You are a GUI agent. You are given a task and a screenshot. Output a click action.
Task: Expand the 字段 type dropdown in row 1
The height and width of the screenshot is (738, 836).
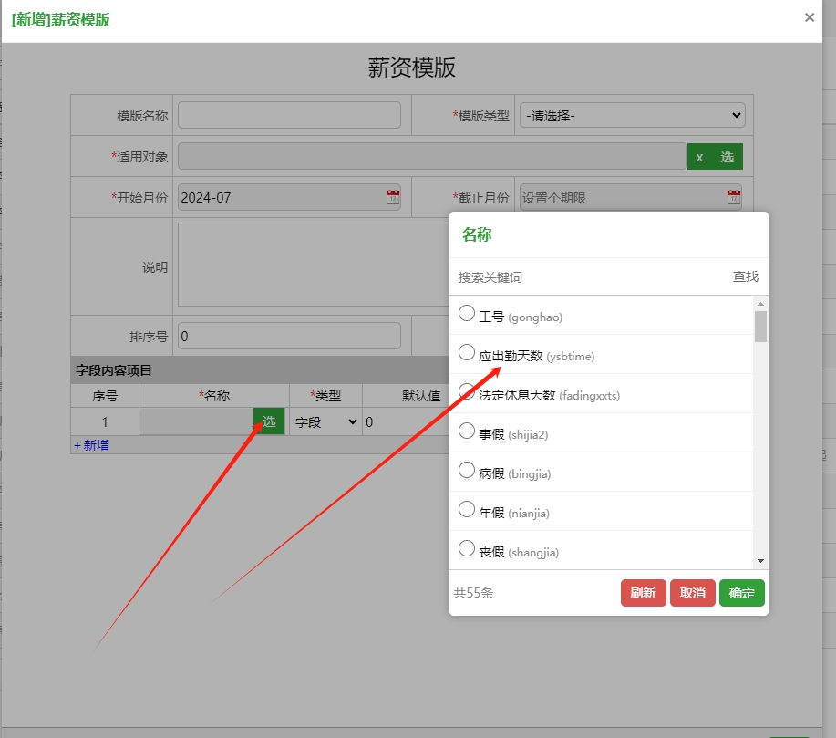[325, 422]
